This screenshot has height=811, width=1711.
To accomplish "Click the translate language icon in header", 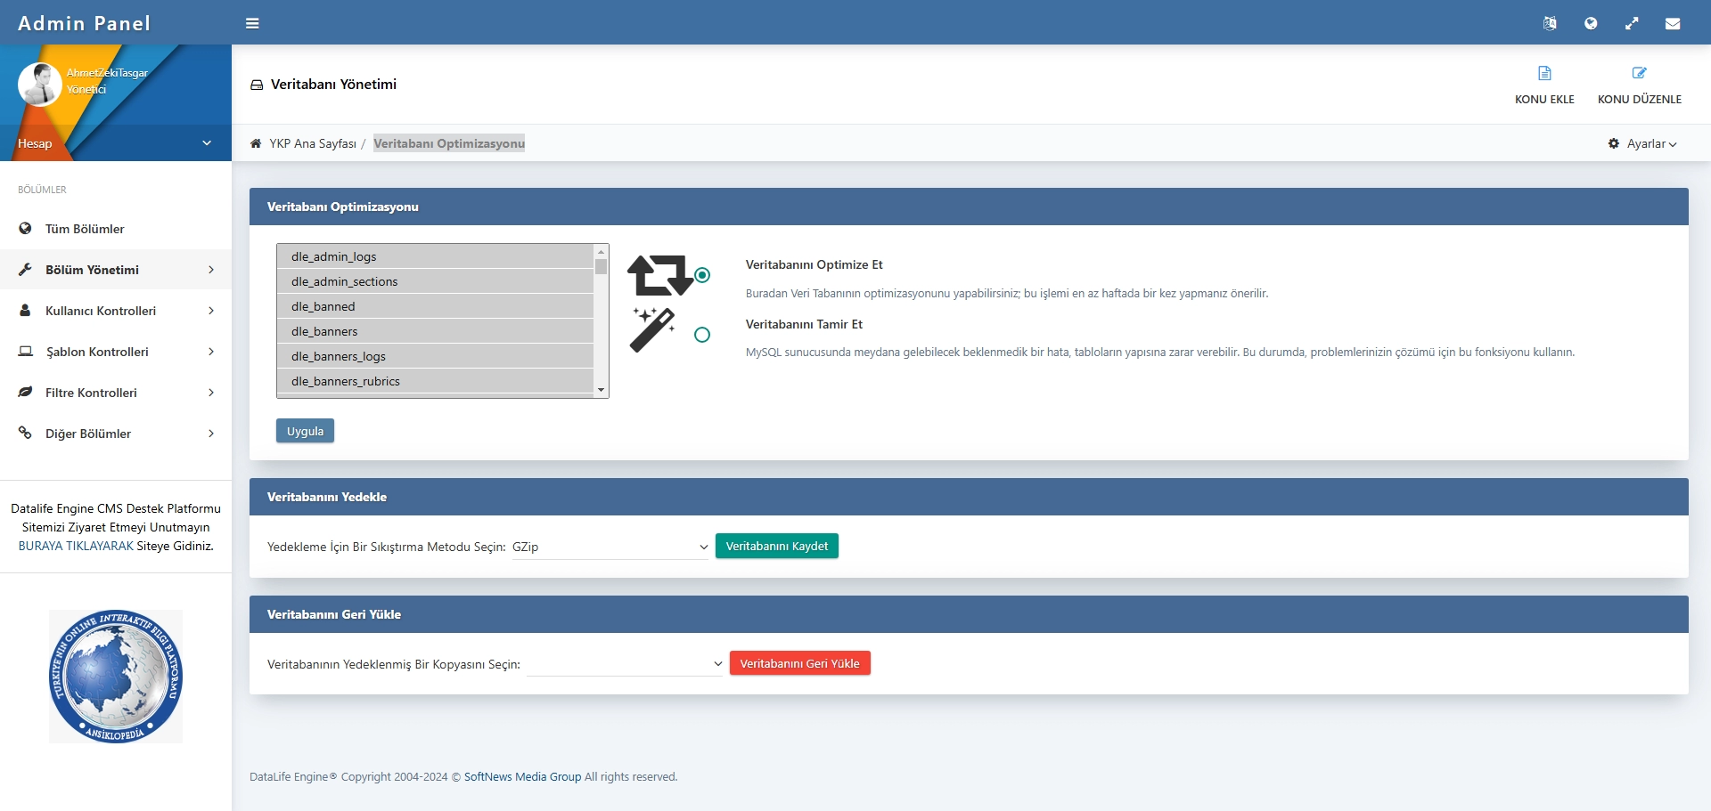I will point(1550,24).
